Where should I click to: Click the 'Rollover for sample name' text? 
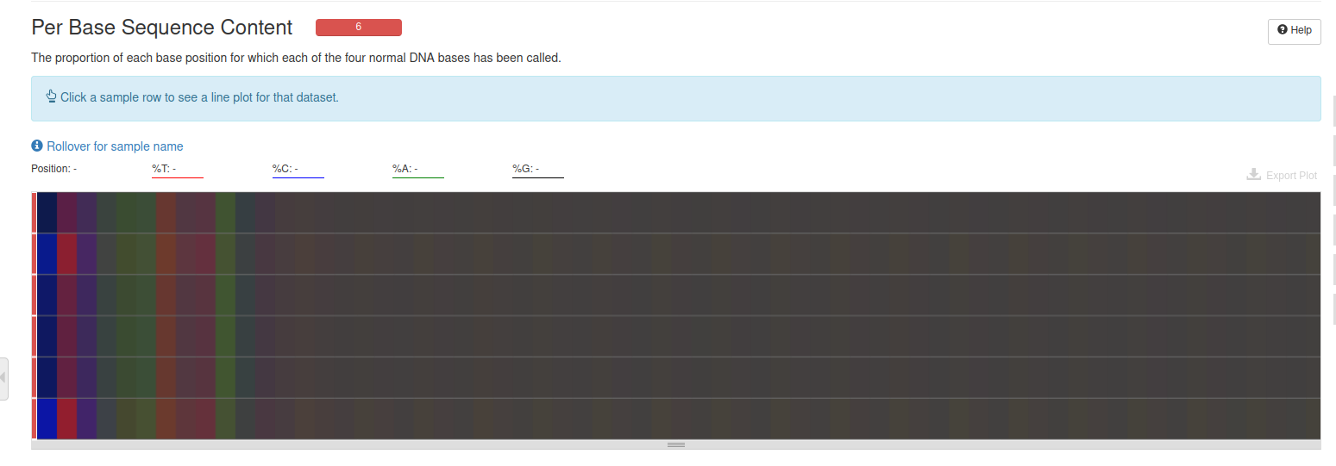pyautogui.click(x=115, y=146)
